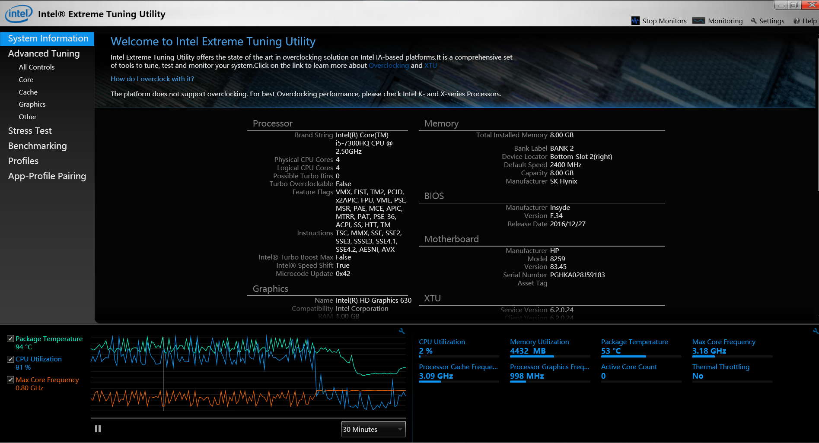Select Graphics under Advanced Tuning
The height and width of the screenshot is (443, 819).
(x=32, y=104)
